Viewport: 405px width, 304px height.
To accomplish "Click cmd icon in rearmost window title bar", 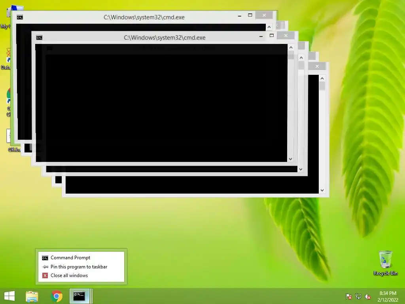I will pos(20,17).
